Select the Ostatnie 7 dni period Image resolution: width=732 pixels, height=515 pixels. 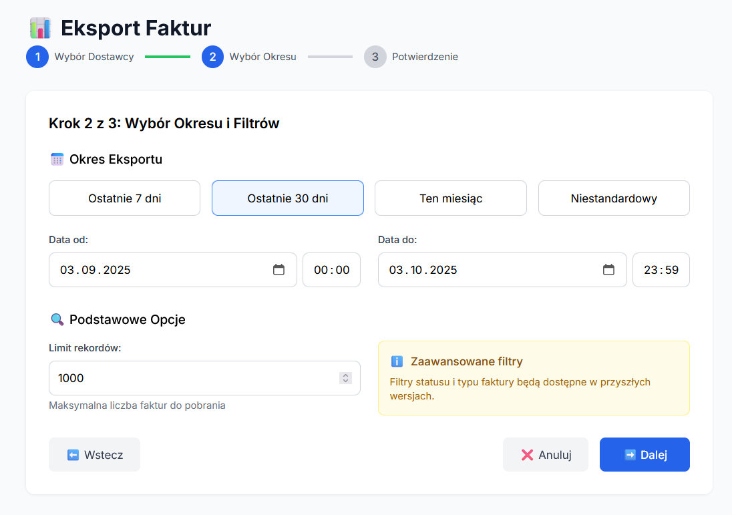124,198
